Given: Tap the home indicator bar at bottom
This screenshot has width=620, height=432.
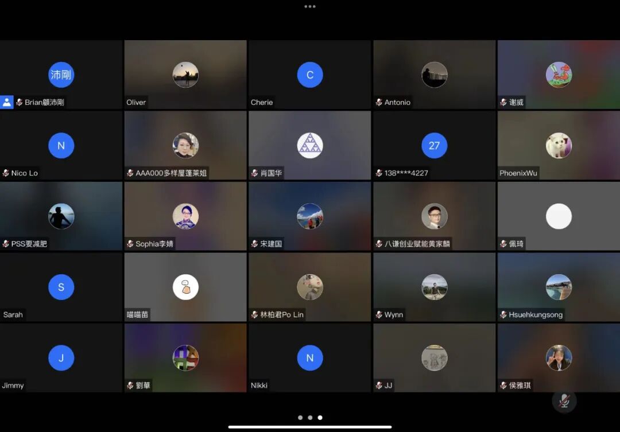Looking at the screenshot, I should 310,427.
